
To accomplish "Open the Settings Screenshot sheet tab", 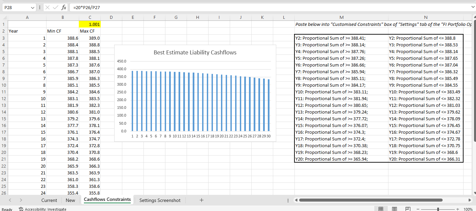I will point(160,200).
